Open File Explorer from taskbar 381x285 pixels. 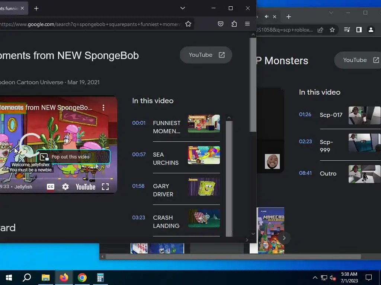[x=45, y=278]
